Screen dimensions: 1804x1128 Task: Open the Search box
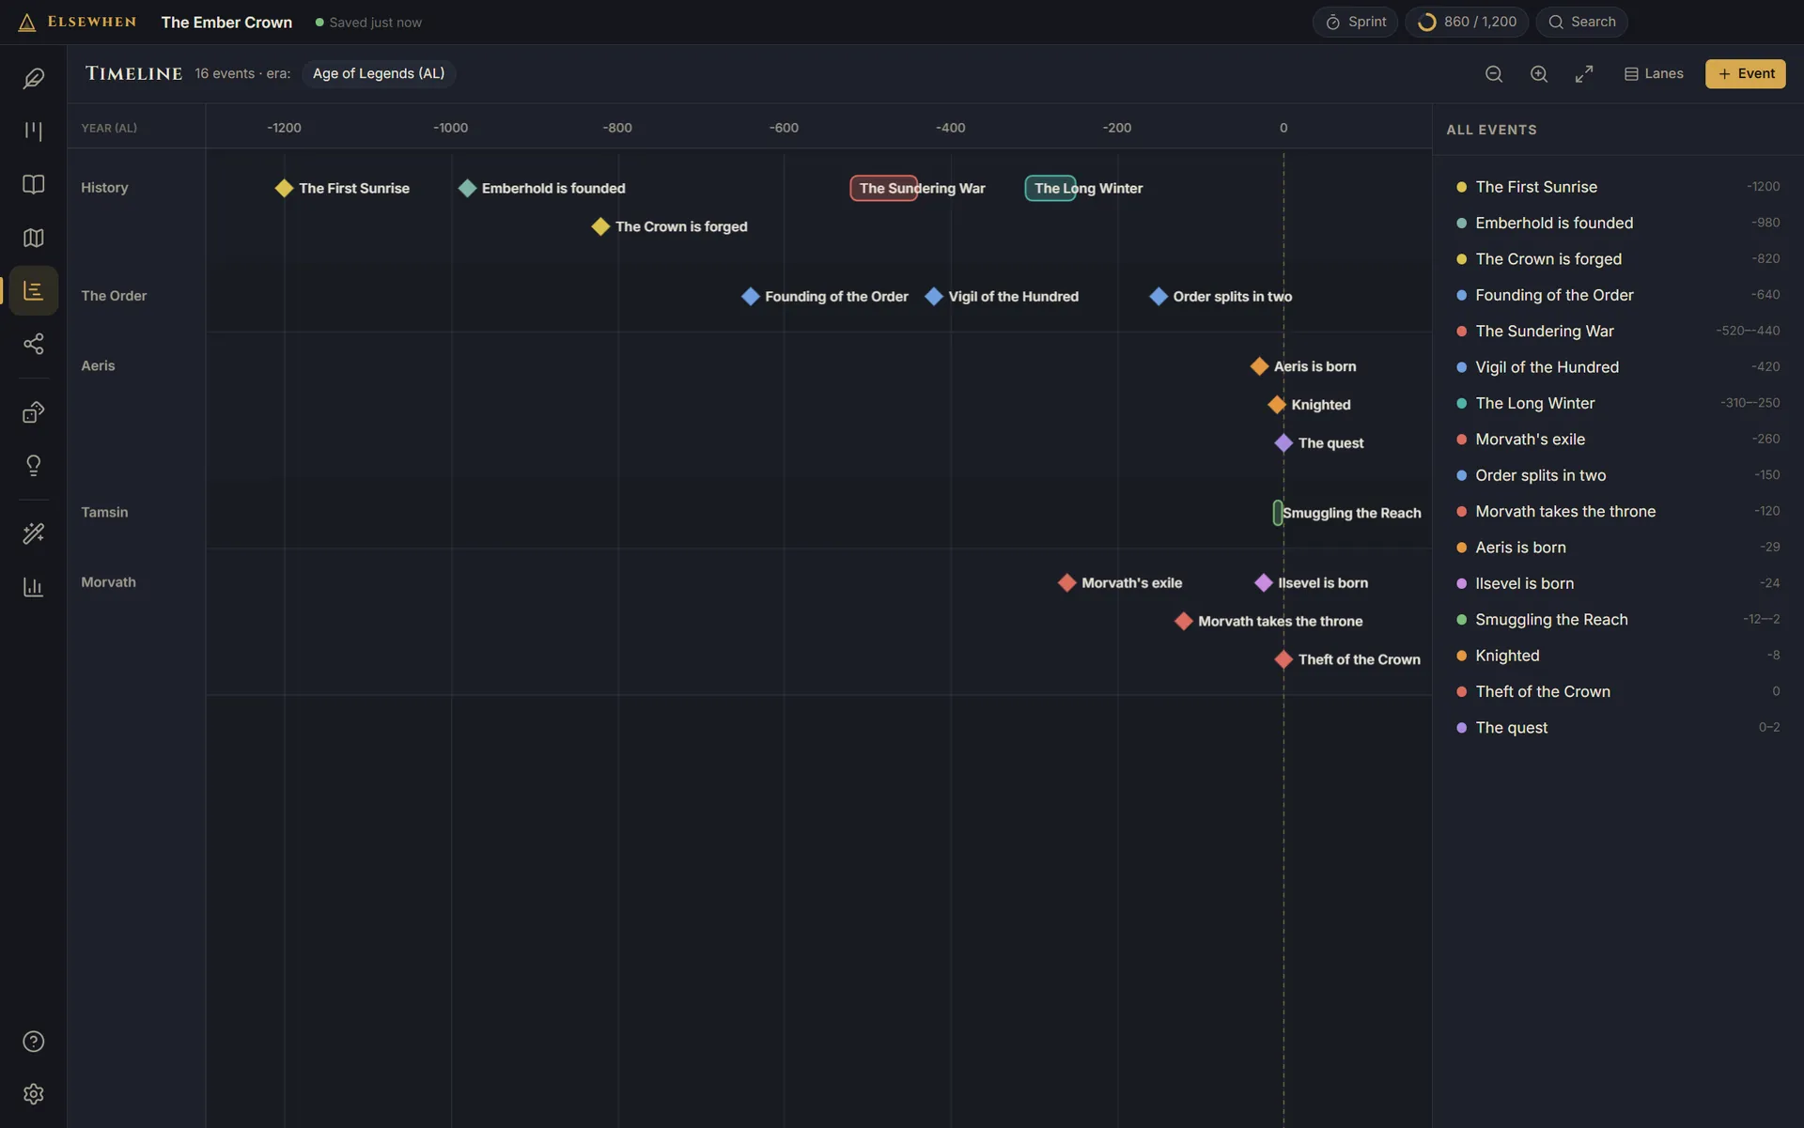1581,22
